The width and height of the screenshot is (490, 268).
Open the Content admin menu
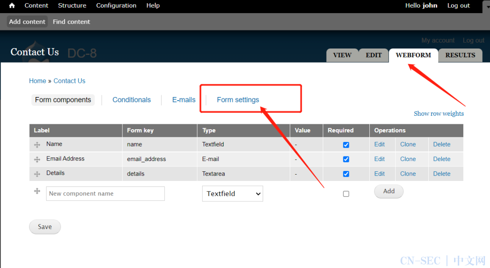(x=36, y=5)
